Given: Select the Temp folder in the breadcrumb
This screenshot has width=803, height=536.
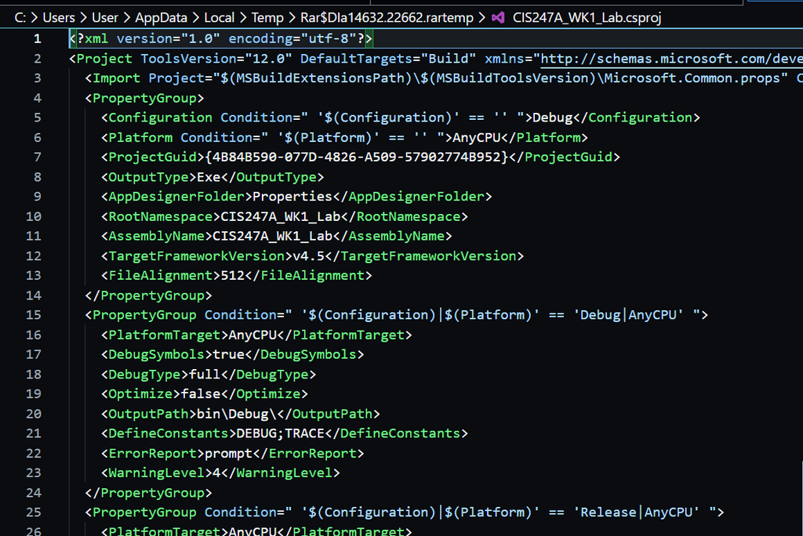Looking at the screenshot, I should (x=271, y=17).
